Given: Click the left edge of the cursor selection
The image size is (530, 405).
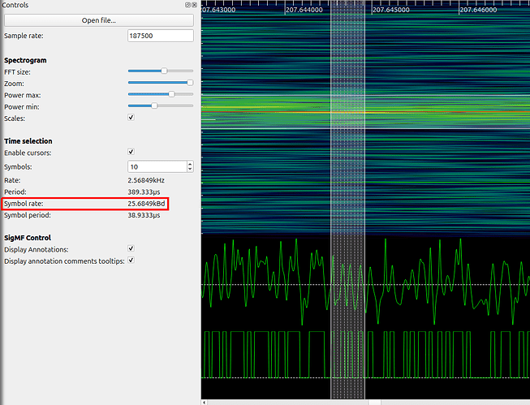Looking at the screenshot, I should [x=330, y=200].
